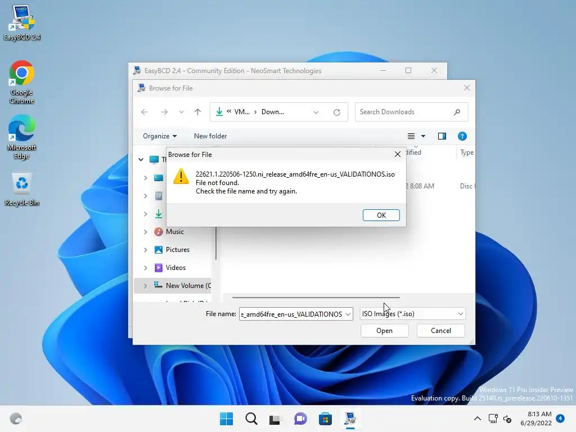Click the Downloads icon in the address bar
The width and height of the screenshot is (576, 432).
point(219,112)
